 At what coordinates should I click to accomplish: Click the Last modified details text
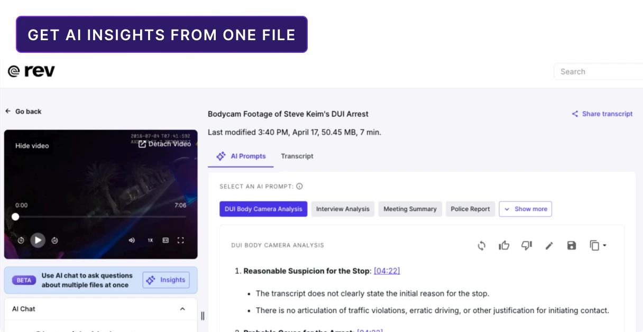[x=295, y=132]
